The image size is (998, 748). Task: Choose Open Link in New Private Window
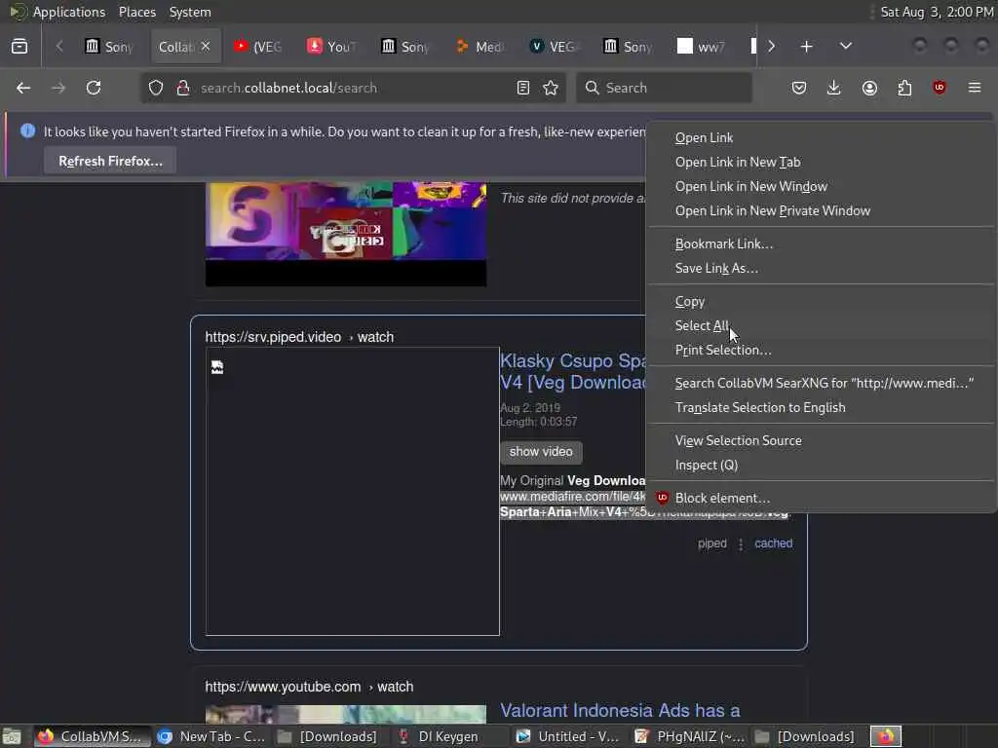point(821,210)
